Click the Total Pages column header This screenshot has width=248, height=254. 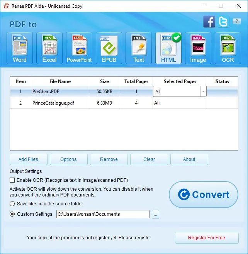(x=136, y=81)
